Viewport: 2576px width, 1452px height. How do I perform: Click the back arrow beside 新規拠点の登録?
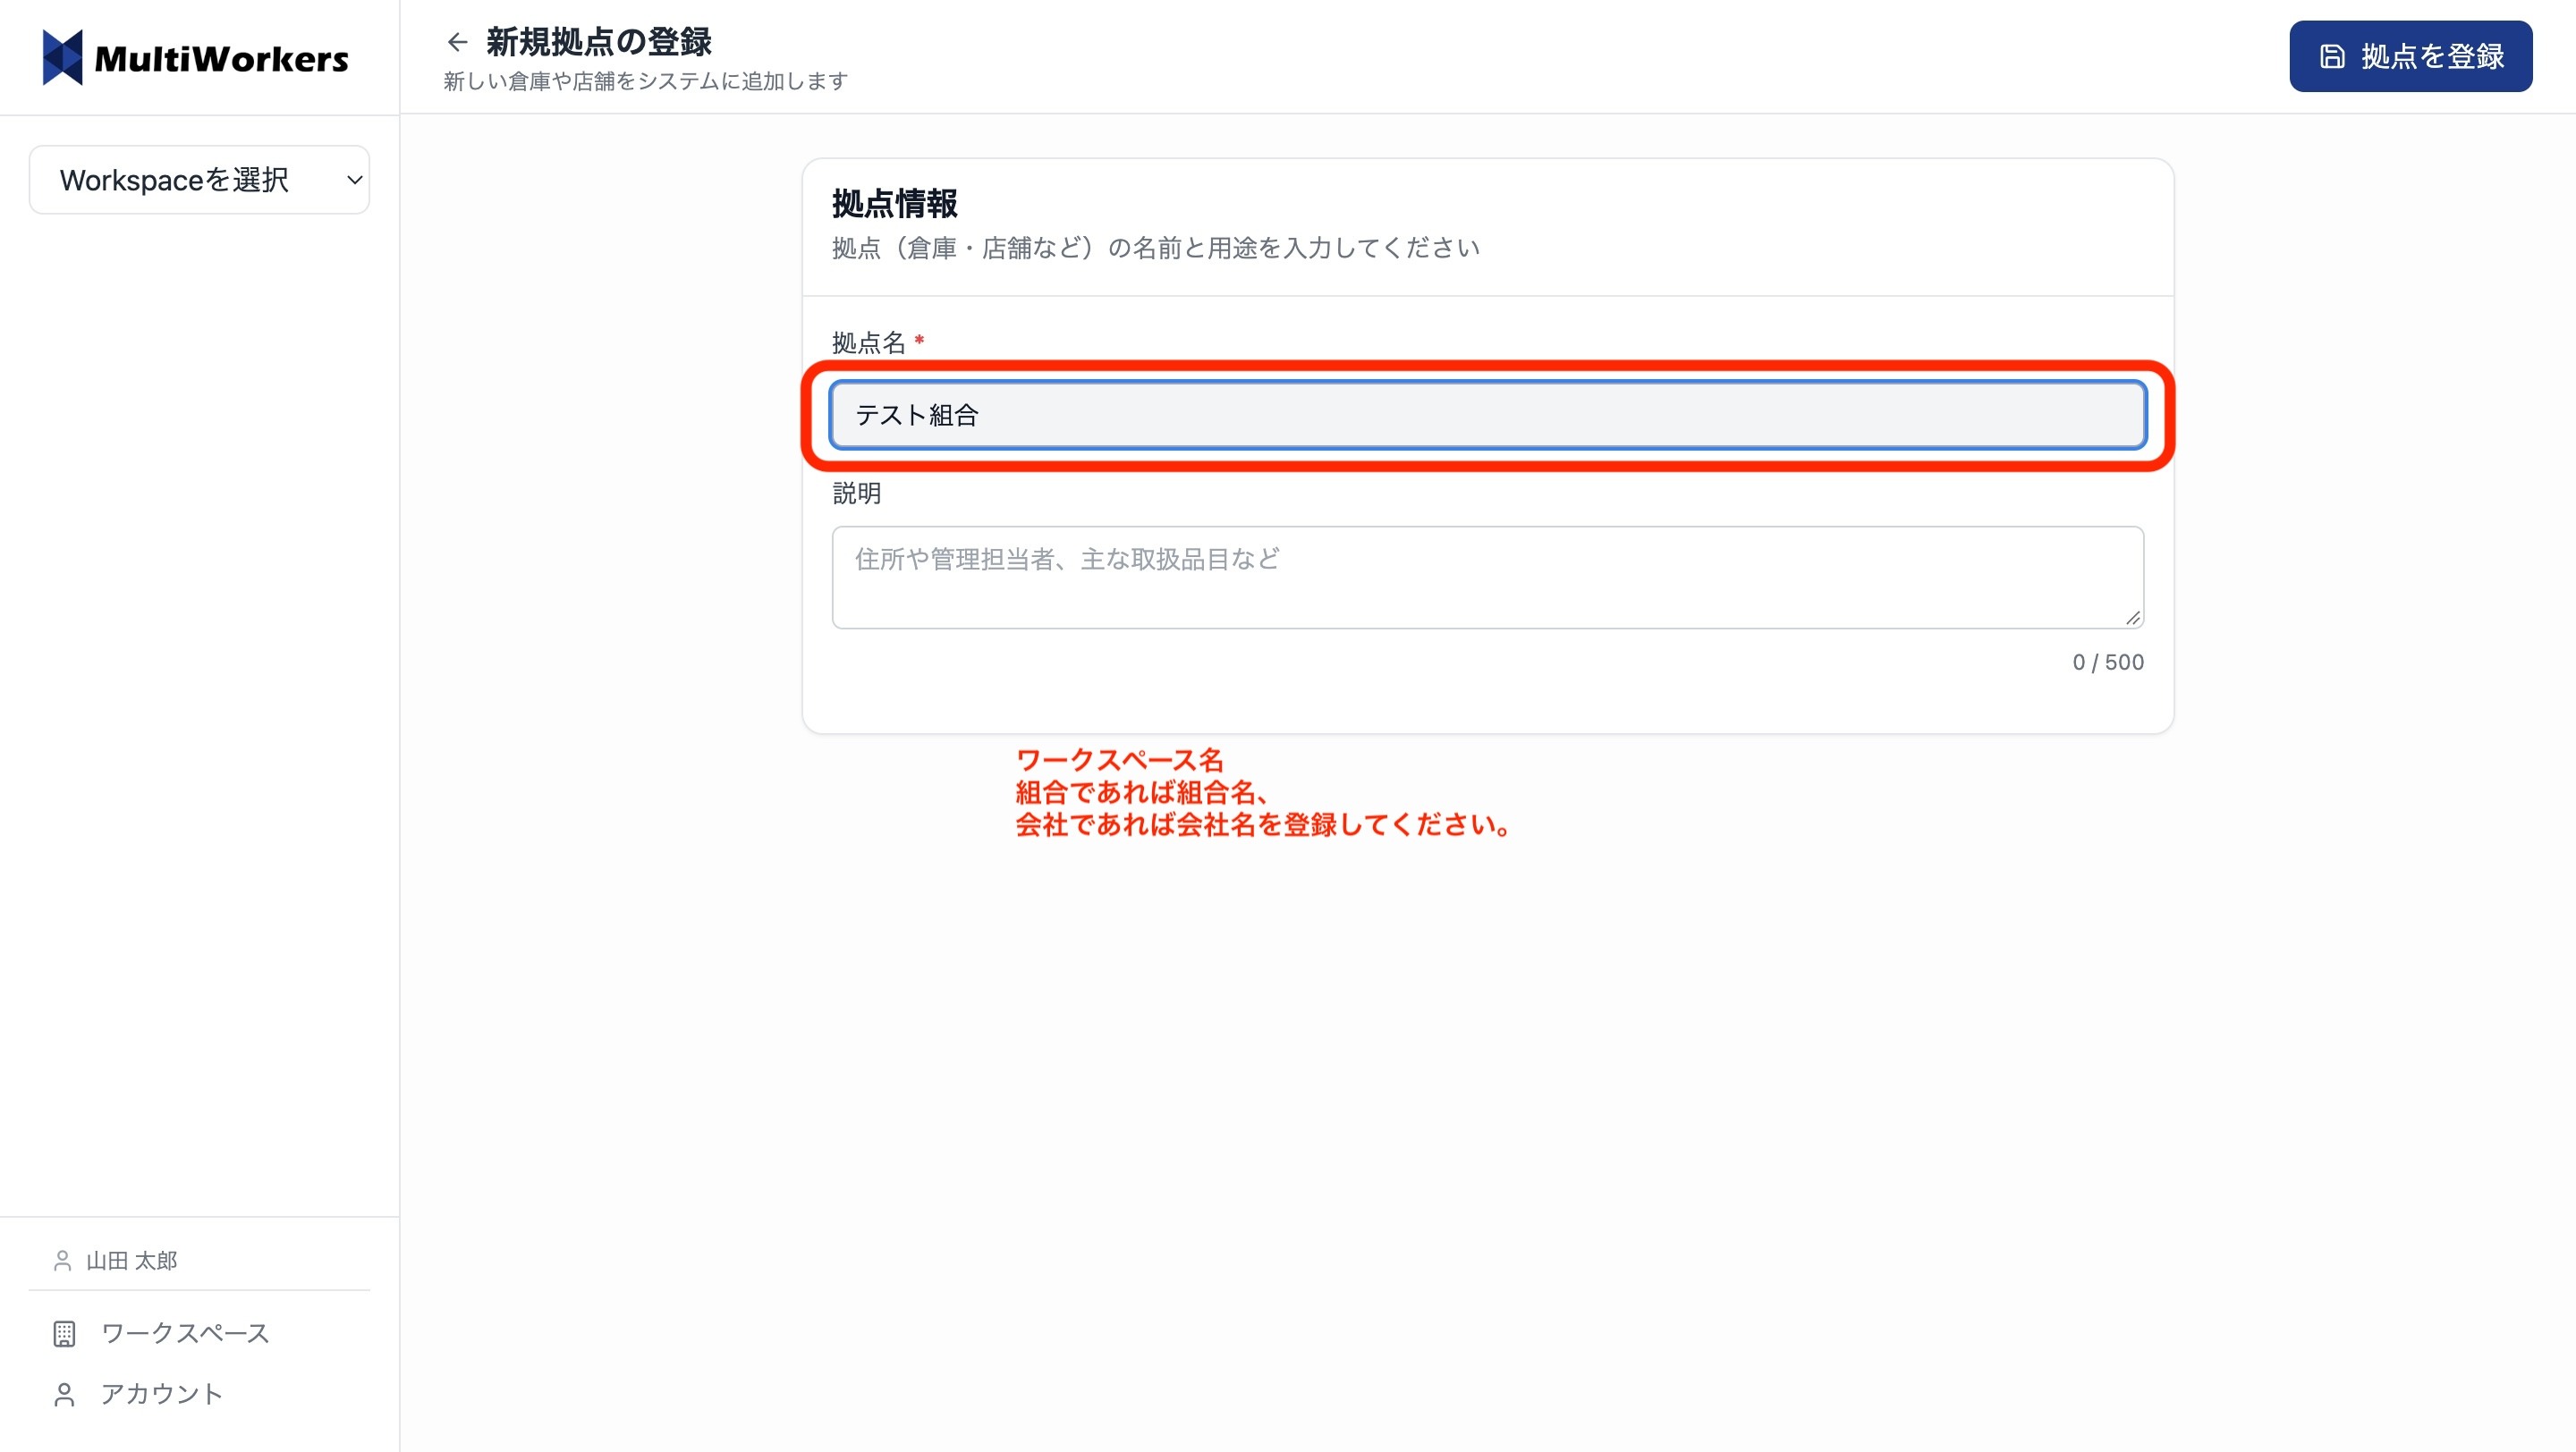tap(457, 42)
